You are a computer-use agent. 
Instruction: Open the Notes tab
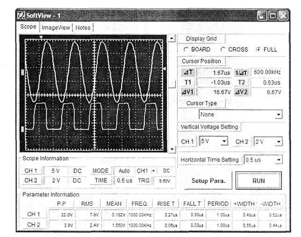pos(83,28)
